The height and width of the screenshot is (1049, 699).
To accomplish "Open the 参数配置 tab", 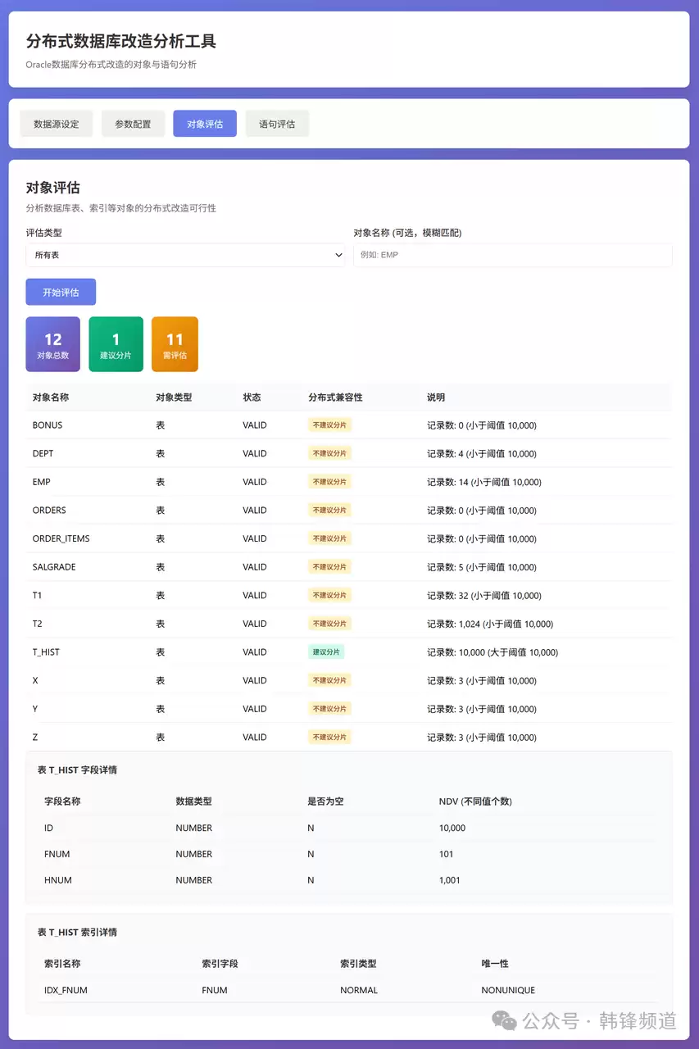I will tap(133, 124).
